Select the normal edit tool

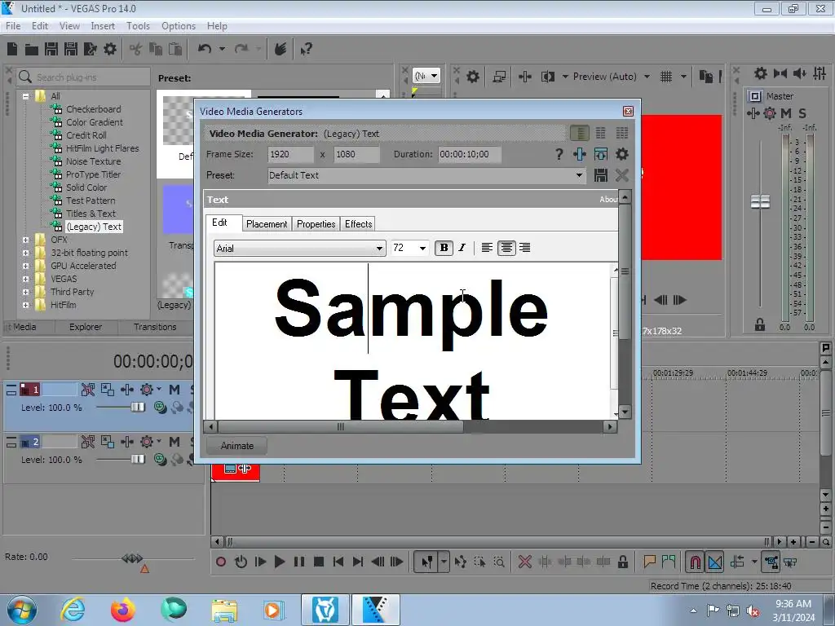click(x=427, y=562)
